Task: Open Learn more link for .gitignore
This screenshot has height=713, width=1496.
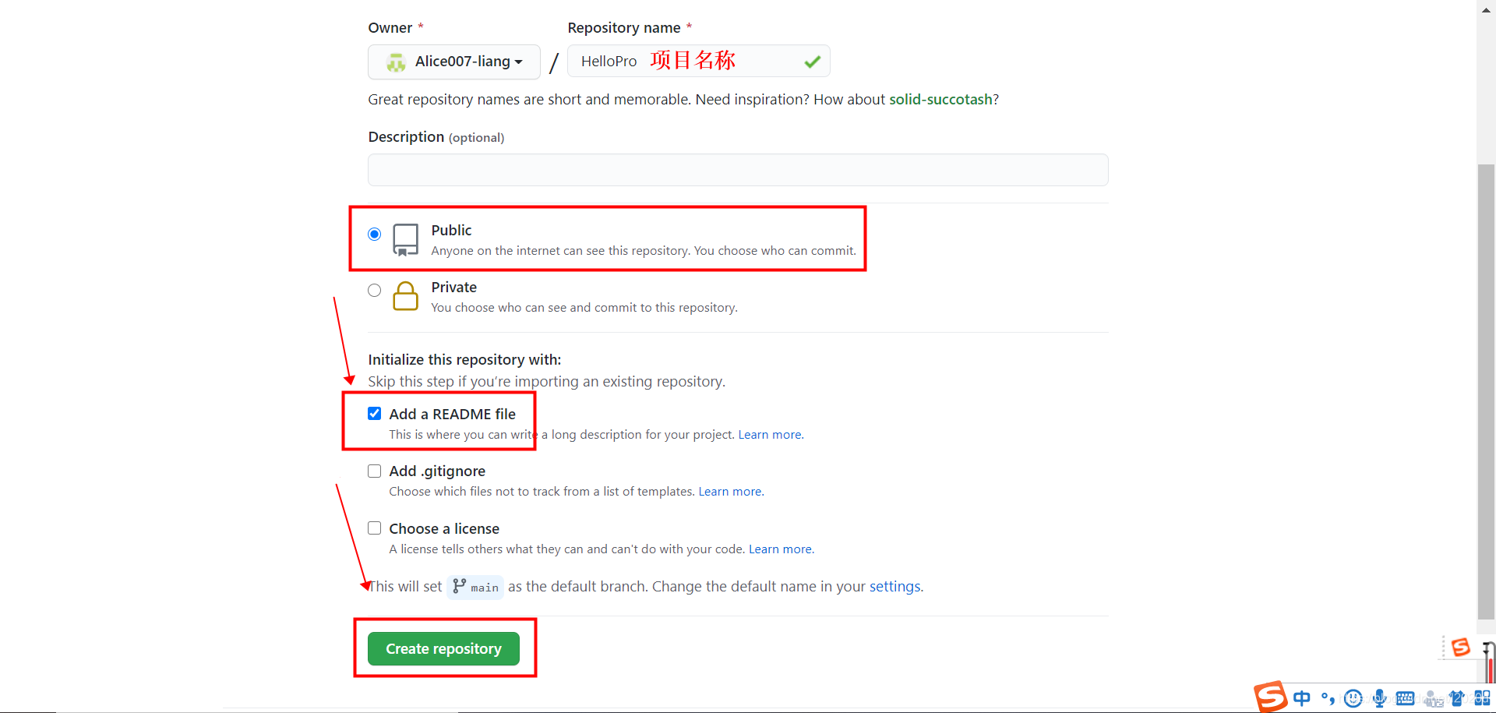Action: pyautogui.click(x=731, y=492)
